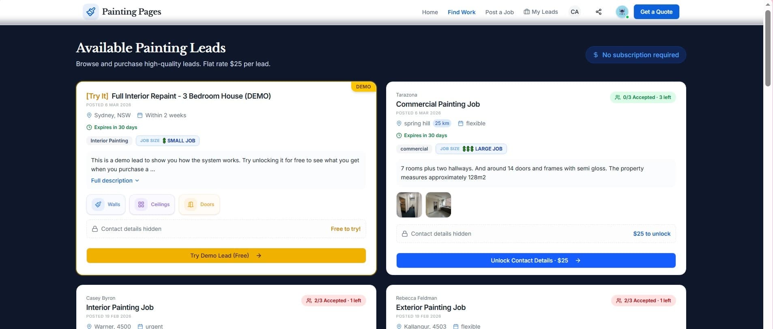Screen dimensions: 773x329
Task: Open the second job photo thumbnail
Action: [x=438, y=205]
